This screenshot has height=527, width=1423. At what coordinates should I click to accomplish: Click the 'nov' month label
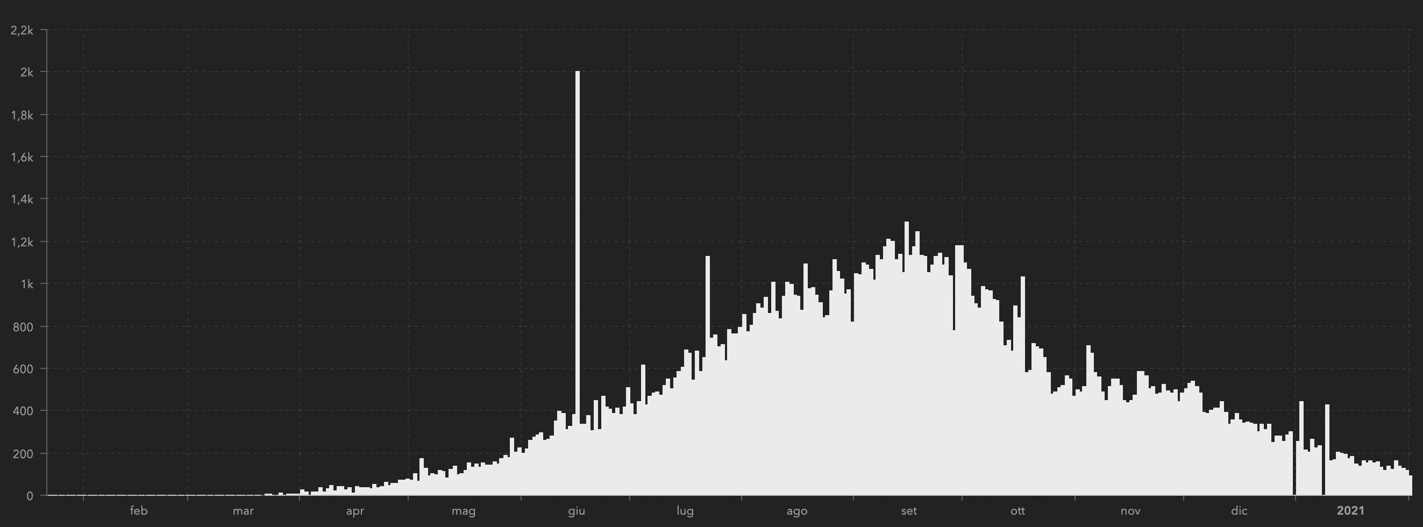pos(1130,511)
